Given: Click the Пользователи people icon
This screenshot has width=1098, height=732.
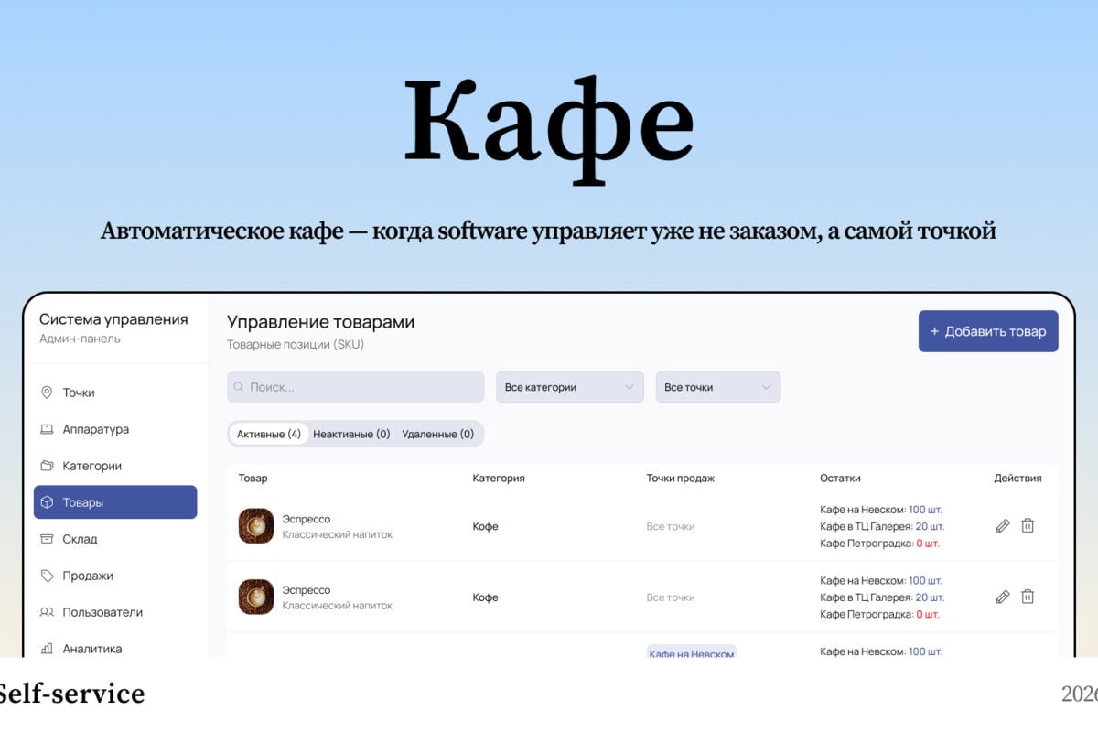Looking at the screenshot, I should click(x=47, y=612).
